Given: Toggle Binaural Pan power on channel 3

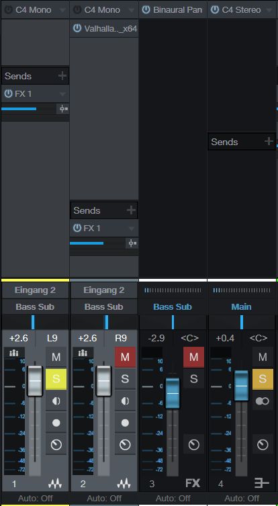Looking at the screenshot, I should (x=146, y=9).
